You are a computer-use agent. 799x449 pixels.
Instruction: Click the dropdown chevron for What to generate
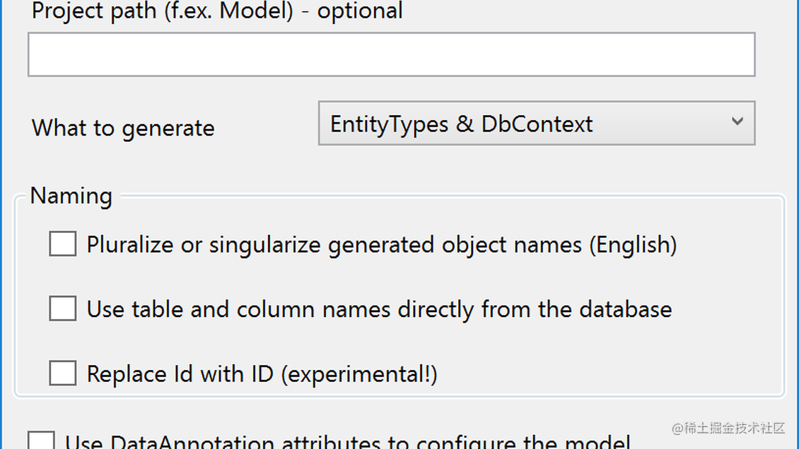pos(737,121)
